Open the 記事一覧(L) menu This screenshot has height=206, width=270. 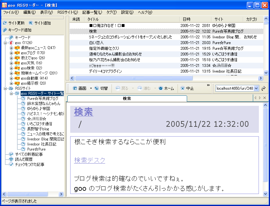click(92, 12)
